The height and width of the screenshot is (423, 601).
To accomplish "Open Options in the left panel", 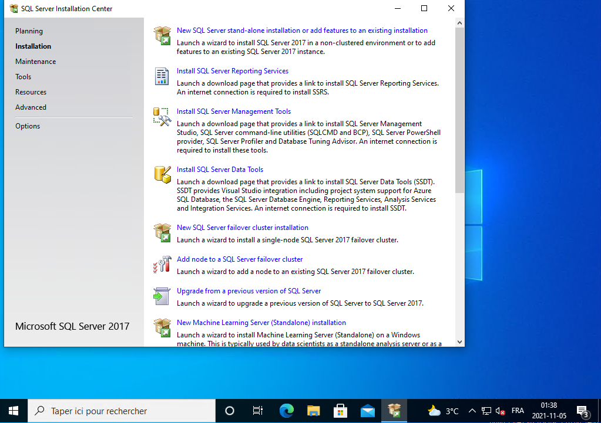I will [x=28, y=126].
